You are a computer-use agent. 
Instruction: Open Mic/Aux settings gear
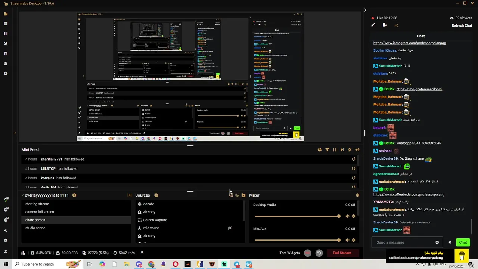point(354,240)
